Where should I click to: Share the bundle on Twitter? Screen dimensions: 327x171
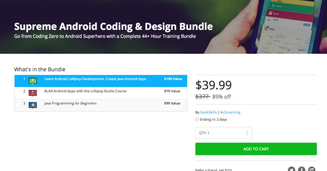[292, 169]
